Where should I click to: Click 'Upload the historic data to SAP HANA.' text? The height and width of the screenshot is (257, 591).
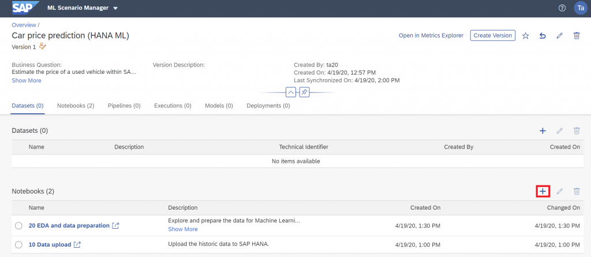click(x=219, y=244)
